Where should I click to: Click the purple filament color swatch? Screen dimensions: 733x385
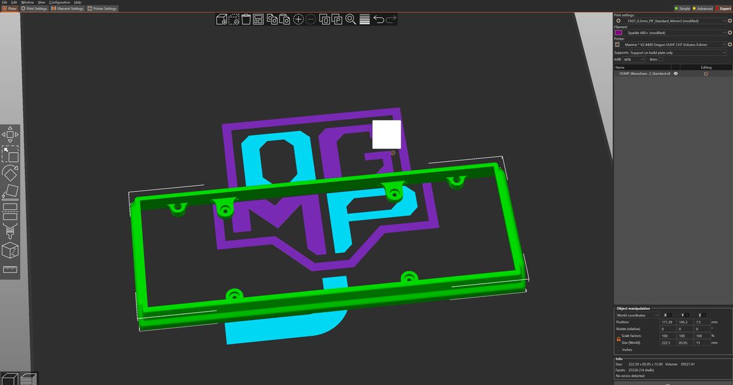[618, 33]
